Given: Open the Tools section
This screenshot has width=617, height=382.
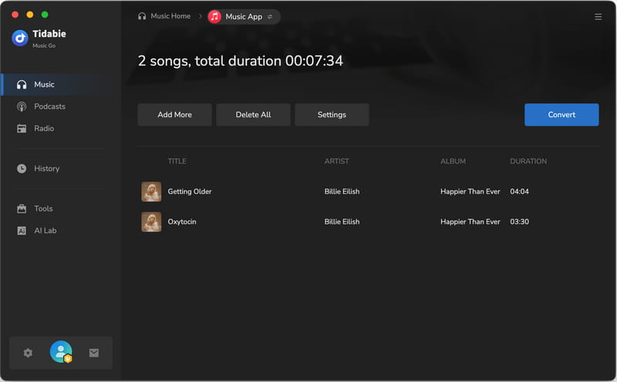Looking at the screenshot, I should (x=43, y=208).
